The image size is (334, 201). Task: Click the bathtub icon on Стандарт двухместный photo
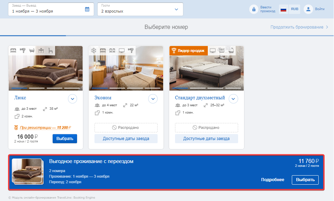[231, 51]
